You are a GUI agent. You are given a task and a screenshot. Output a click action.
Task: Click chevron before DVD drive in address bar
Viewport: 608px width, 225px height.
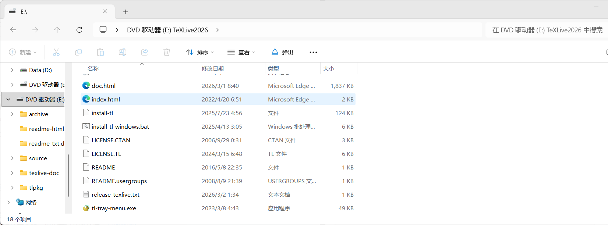tap(117, 30)
